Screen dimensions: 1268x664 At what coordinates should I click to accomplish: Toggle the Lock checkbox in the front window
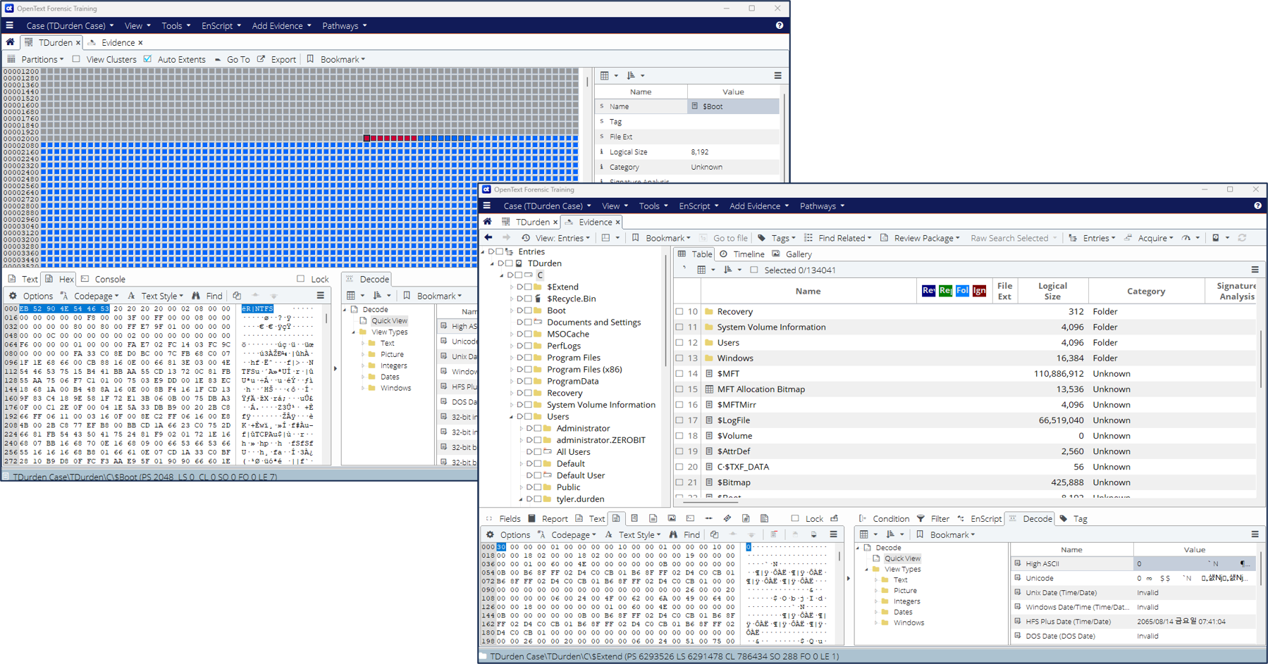click(795, 518)
